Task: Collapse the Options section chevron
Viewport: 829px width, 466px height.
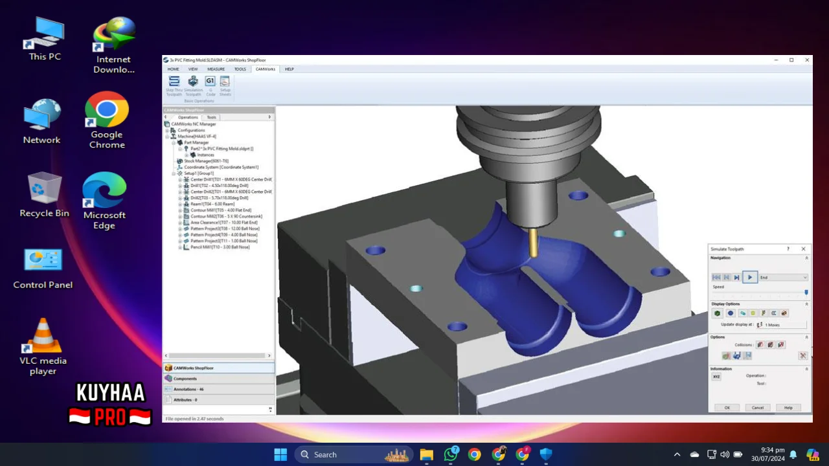Action: pyautogui.click(x=806, y=337)
